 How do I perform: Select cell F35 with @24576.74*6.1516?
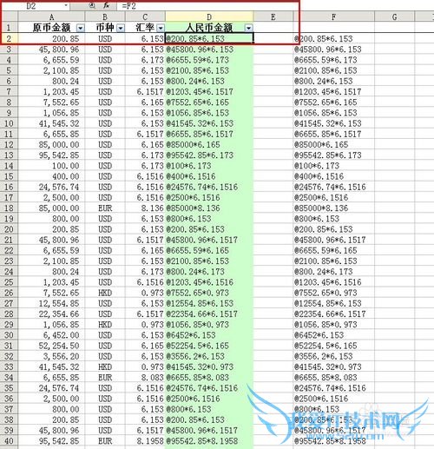pyautogui.click(x=333, y=388)
